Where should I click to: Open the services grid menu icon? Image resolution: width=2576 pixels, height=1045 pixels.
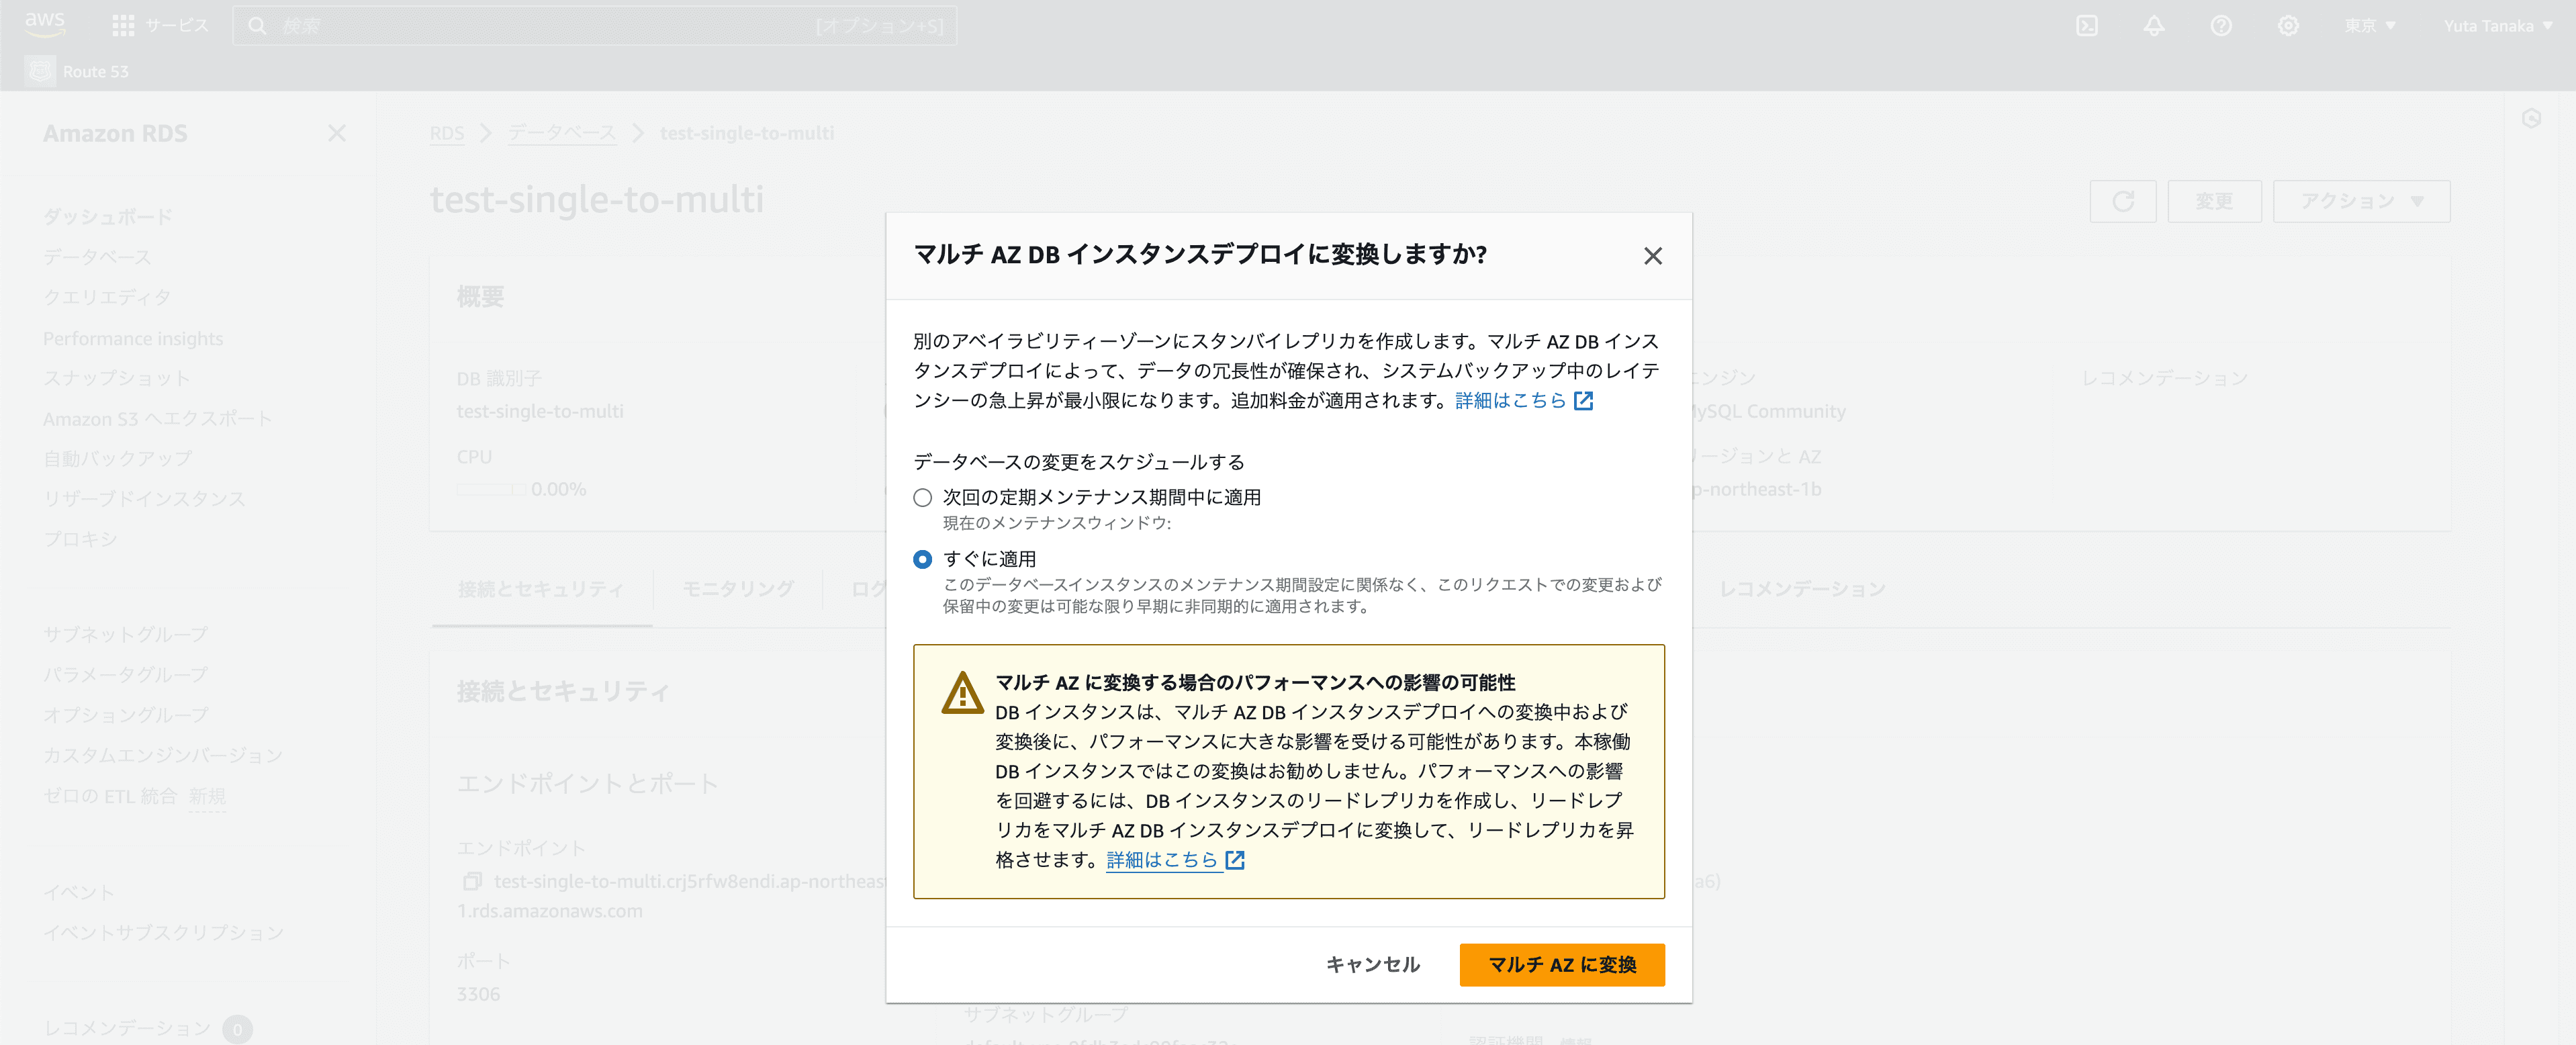click(x=123, y=26)
